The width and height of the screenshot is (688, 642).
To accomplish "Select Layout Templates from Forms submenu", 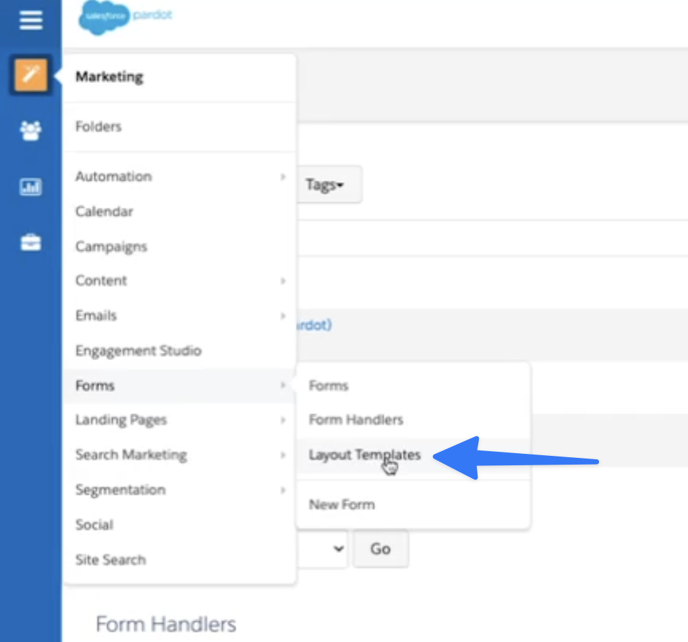I will tap(364, 455).
